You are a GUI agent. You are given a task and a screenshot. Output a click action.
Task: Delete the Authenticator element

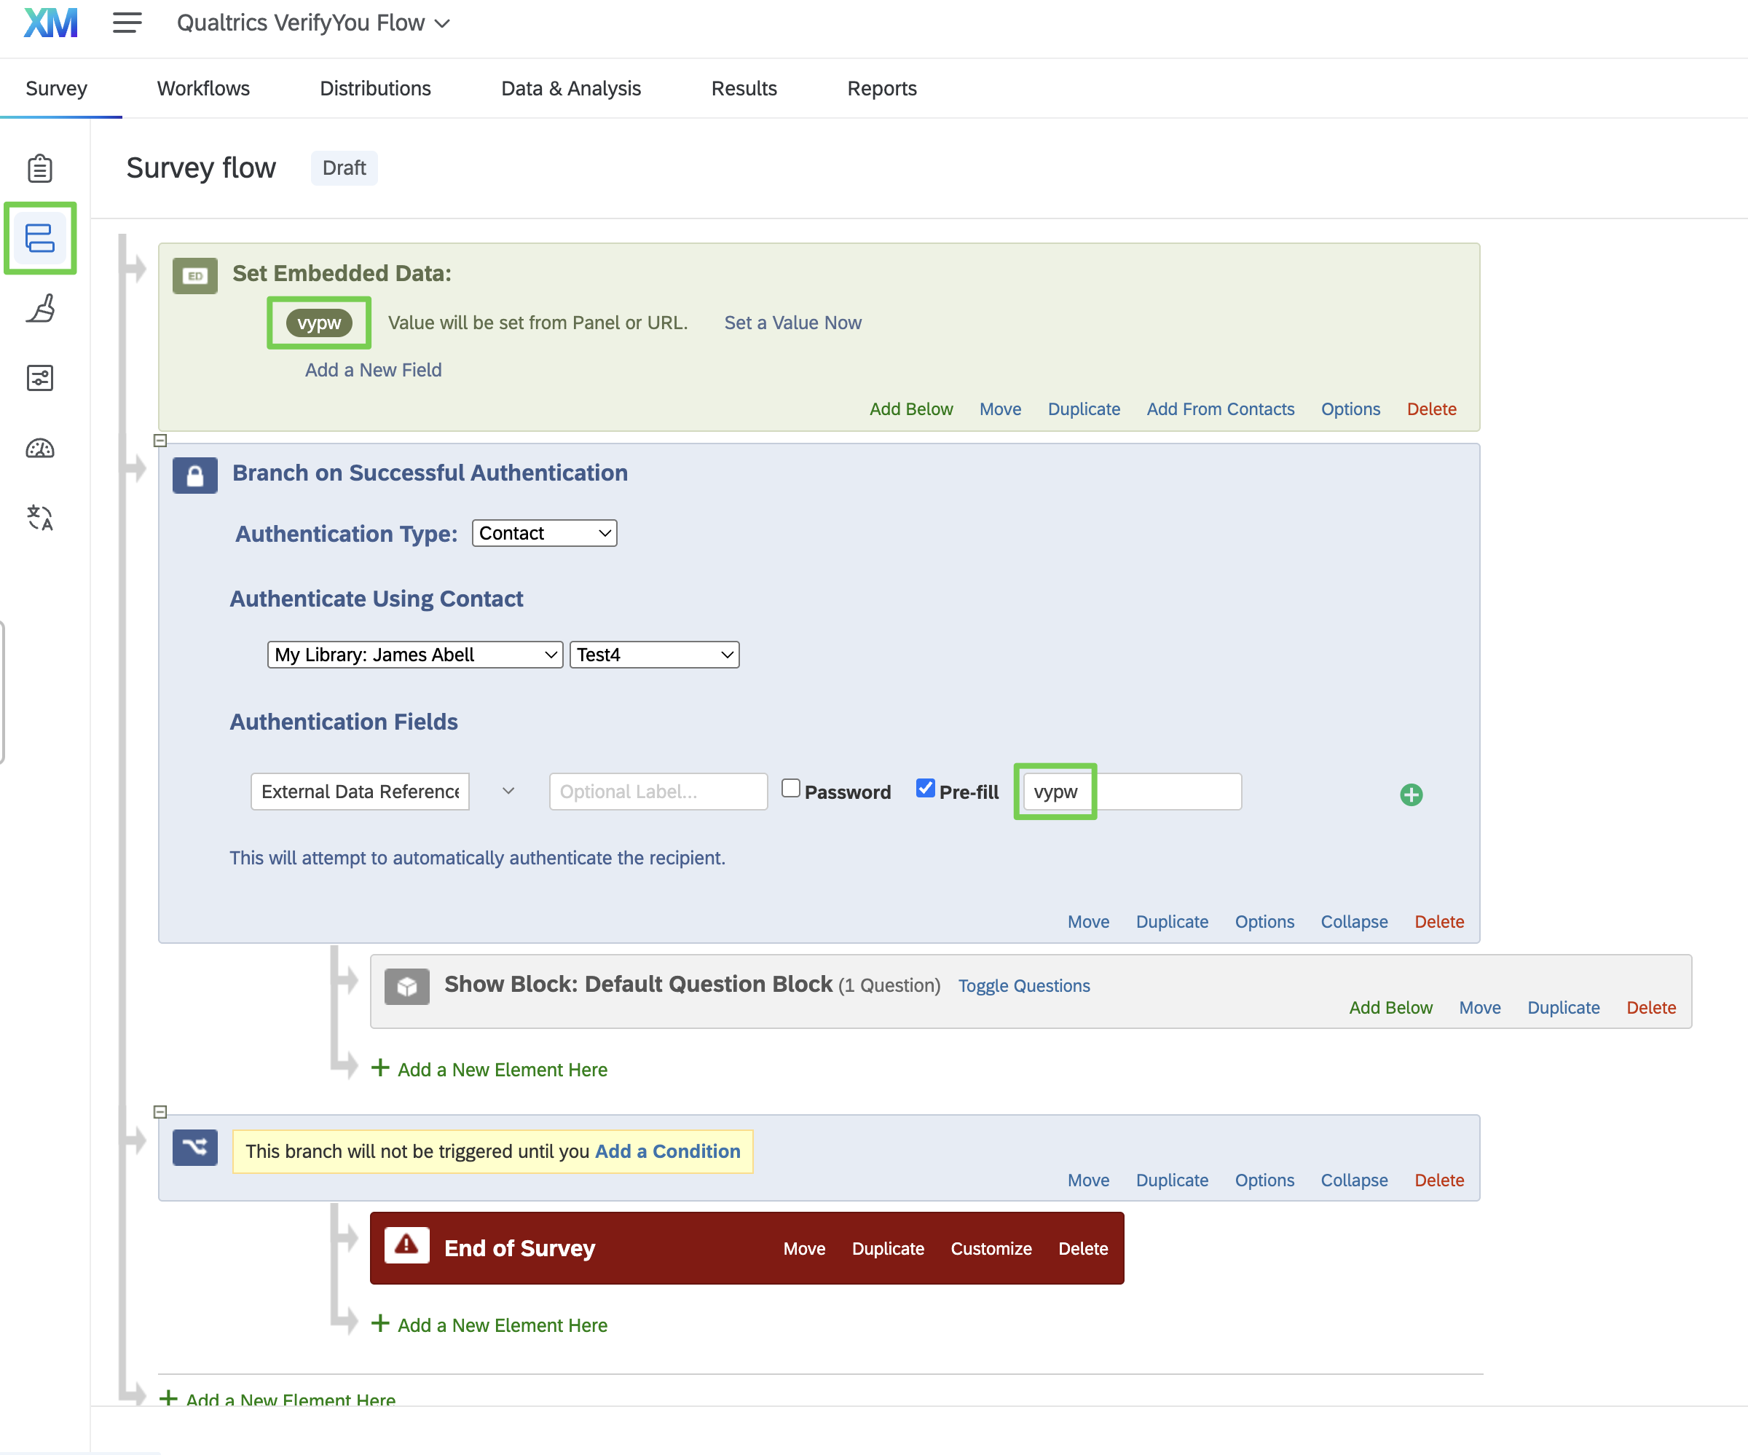pos(1439,921)
